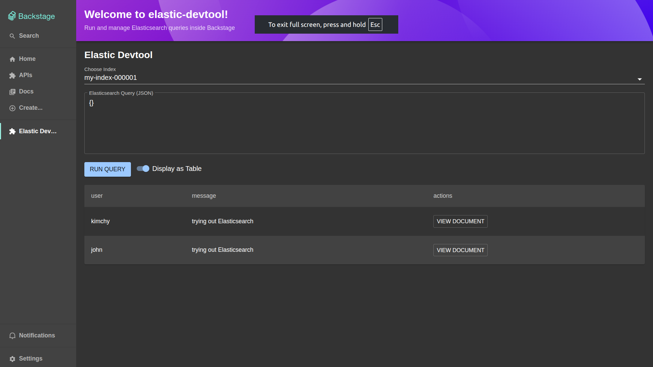This screenshot has width=653, height=367.
Task: Click the Create plus-circle icon
Action: coord(12,108)
